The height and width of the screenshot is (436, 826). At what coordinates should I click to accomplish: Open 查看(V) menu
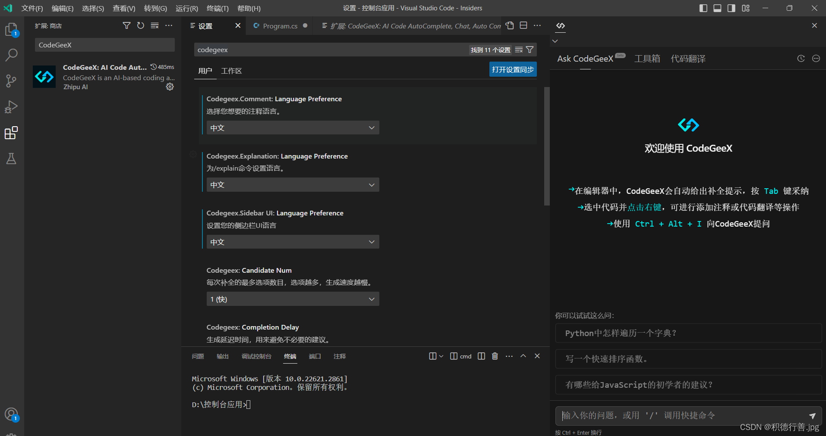[x=124, y=8]
